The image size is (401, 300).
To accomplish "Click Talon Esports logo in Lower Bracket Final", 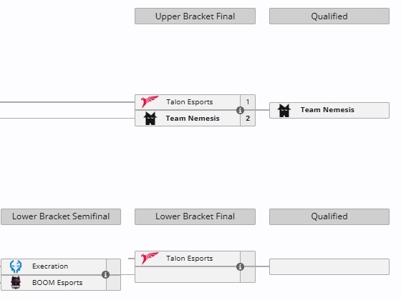I will pos(150,258).
